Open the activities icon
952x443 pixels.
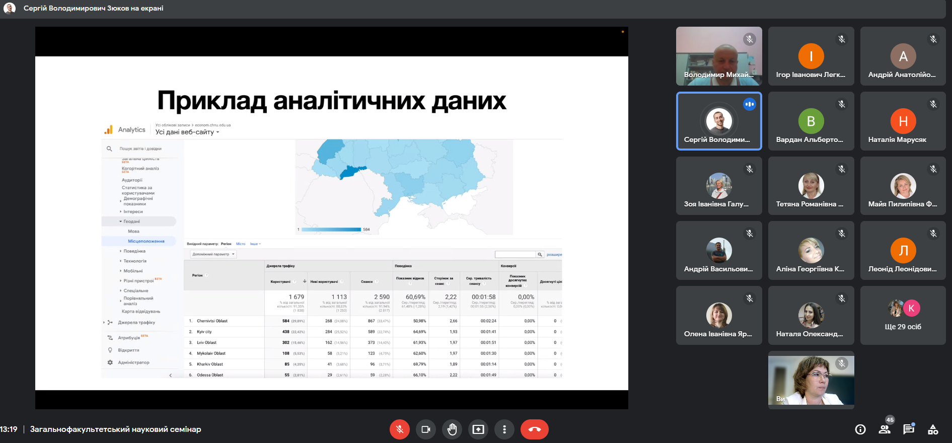pyautogui.click(x=933, y=429)
